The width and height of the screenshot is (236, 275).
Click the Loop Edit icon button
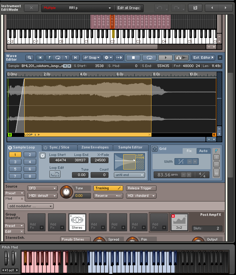[55, 174]
